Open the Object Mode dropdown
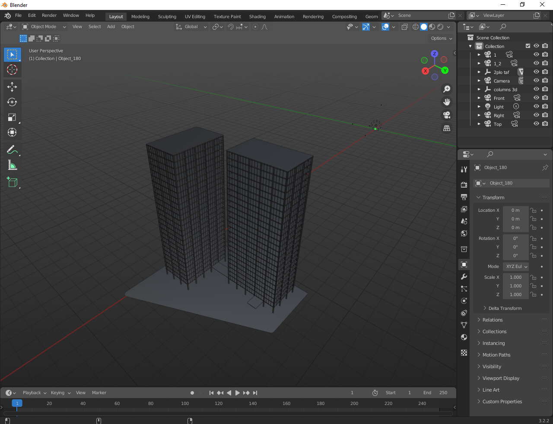Screen dimensions: 553x424 (x=44, y=27)
